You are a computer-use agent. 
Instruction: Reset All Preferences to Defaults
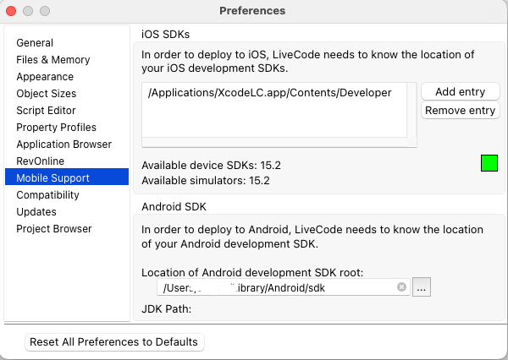click(x=113, y=342)
